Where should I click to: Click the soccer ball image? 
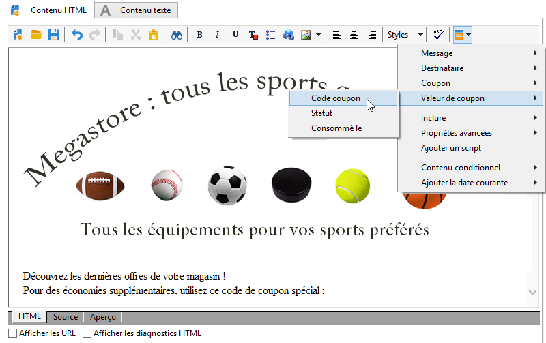(227, 185)
